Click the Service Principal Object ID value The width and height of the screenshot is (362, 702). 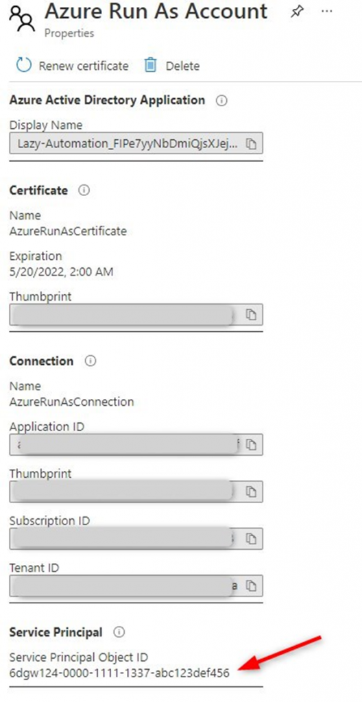tap(119, 673)
